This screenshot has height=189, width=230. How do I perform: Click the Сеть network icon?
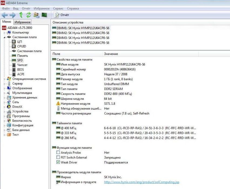pyautogui.click(x=9, y=102)
